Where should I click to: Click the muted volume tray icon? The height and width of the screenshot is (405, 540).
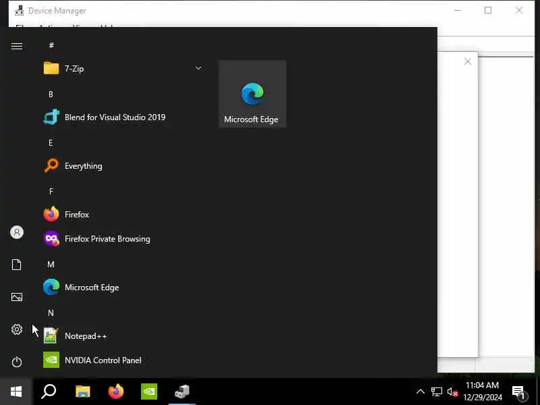click(452, 391)
